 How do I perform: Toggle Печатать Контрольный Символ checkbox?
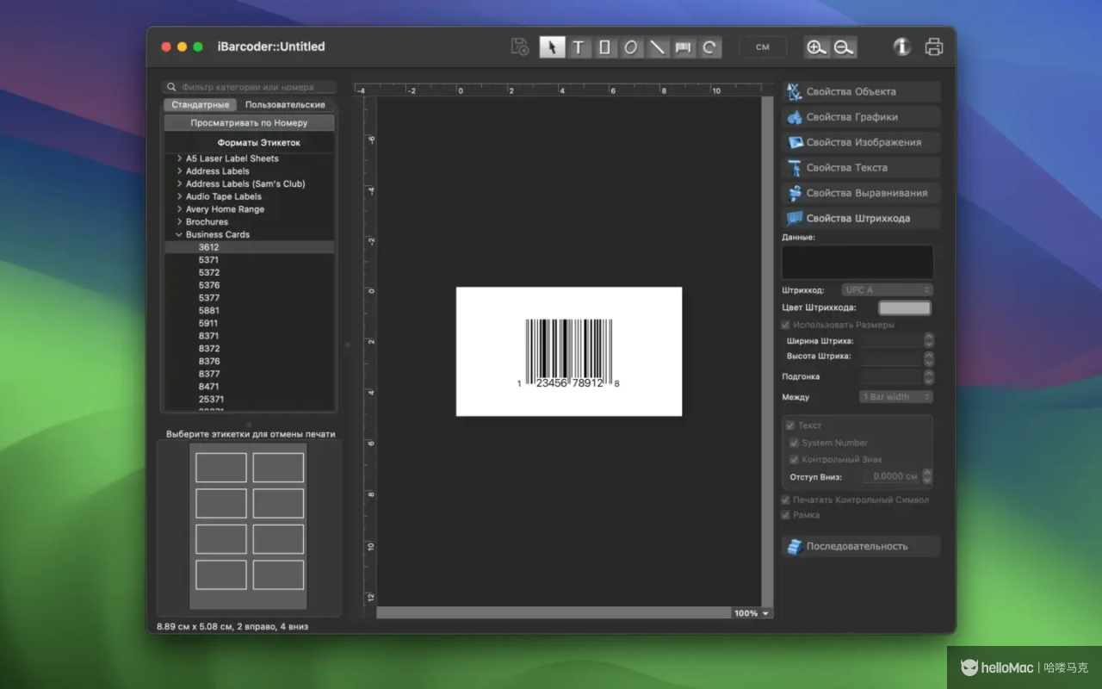coord(785,500)
